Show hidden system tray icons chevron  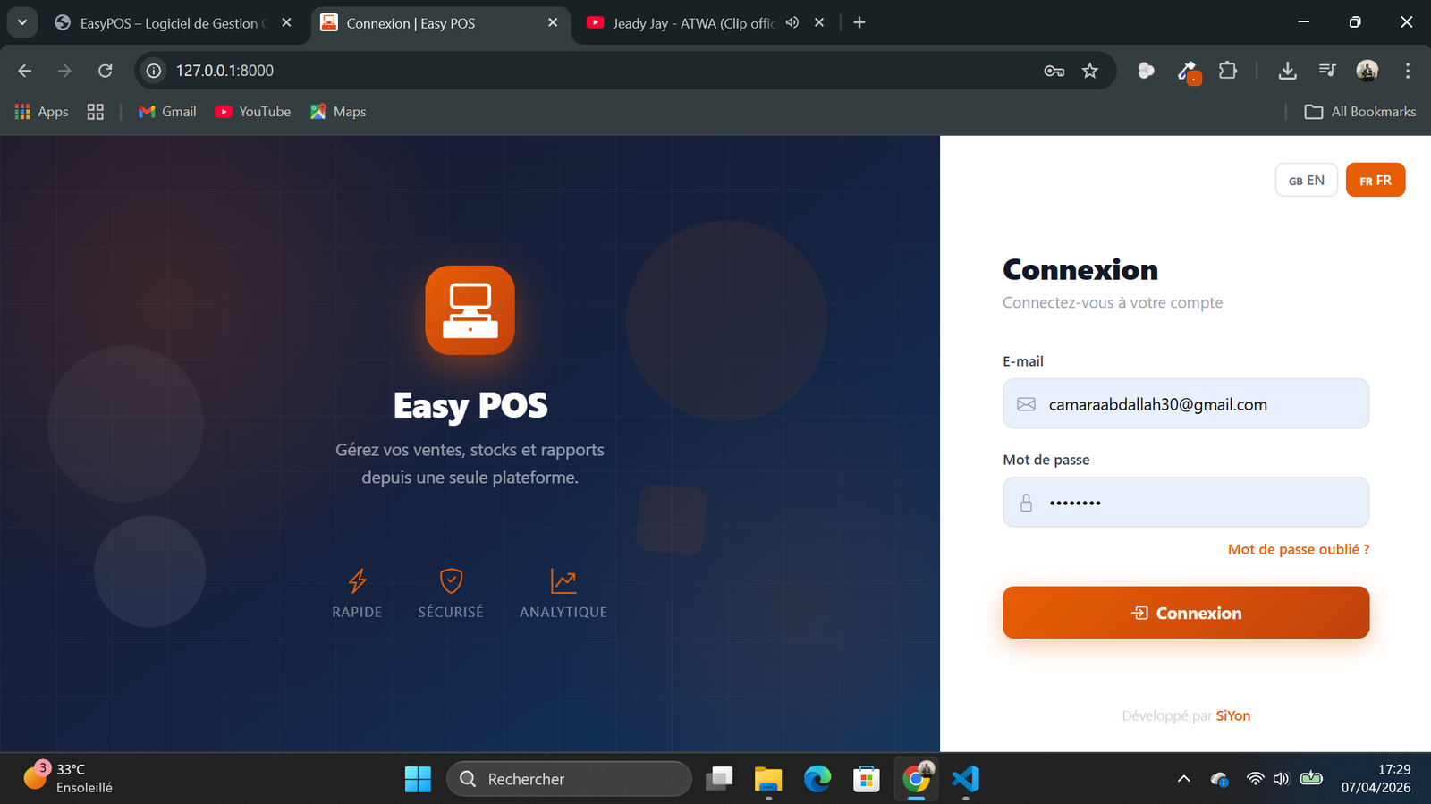1184,779
